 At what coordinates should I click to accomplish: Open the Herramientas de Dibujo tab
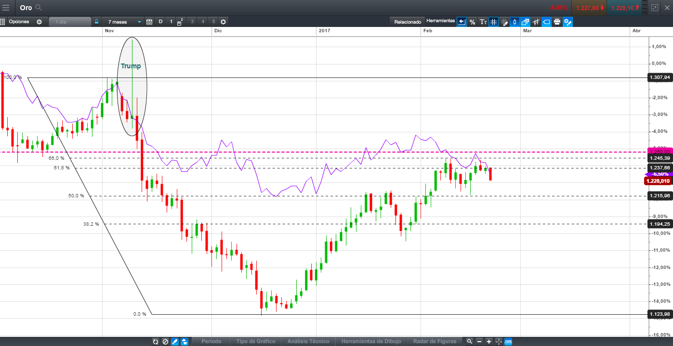click(x=371, y=341)
